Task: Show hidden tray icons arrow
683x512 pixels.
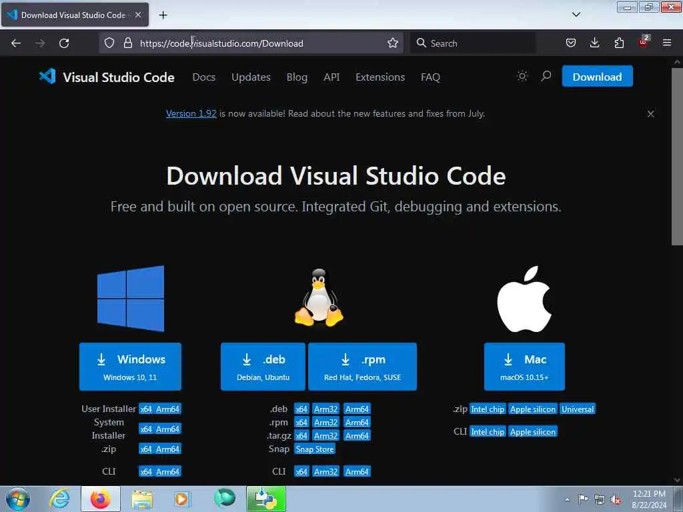Action: [x=567, y=500]
